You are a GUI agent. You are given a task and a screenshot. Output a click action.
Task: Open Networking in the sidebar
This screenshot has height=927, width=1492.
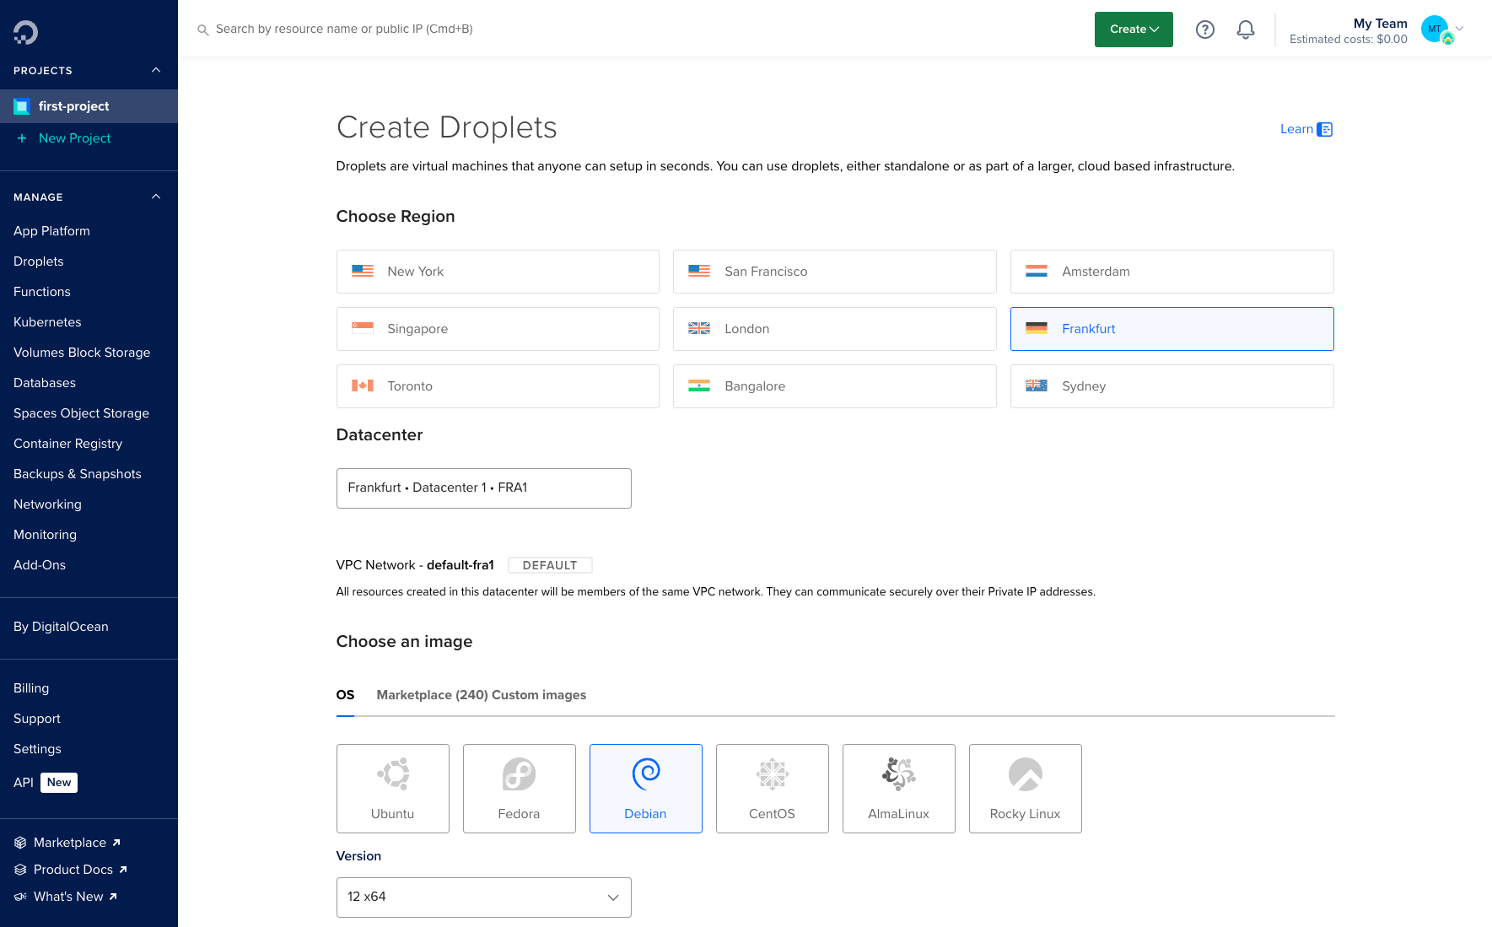point(47,504)
